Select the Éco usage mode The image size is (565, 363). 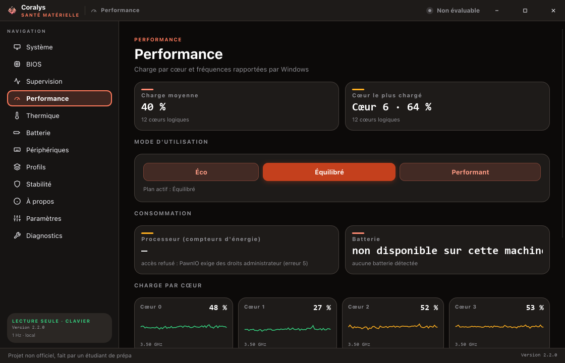point(201,172)
